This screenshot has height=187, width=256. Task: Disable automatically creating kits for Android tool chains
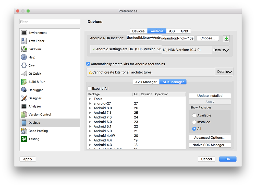(88, 64)
